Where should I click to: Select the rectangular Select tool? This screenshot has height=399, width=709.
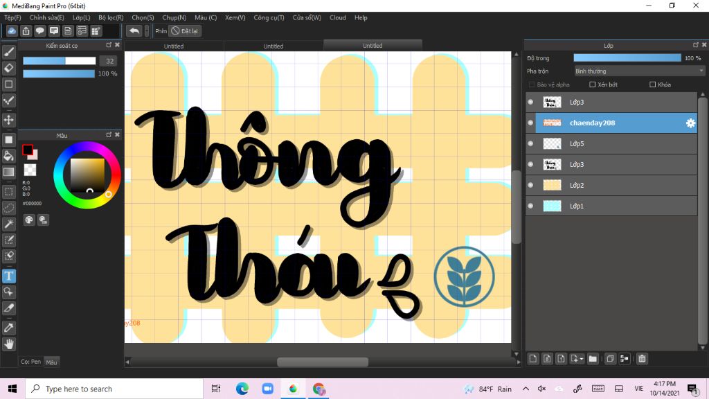8,192
